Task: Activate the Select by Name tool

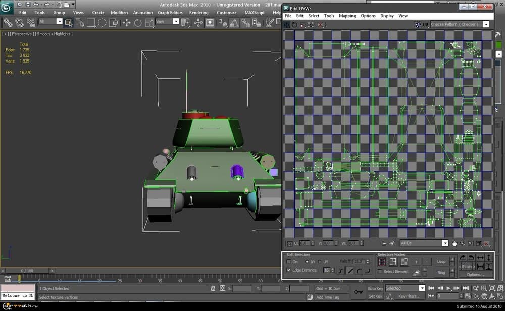Action: point(79,23)
